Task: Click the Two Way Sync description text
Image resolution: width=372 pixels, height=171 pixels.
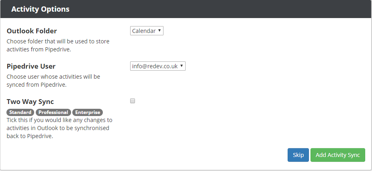Action: click(59, 128)
